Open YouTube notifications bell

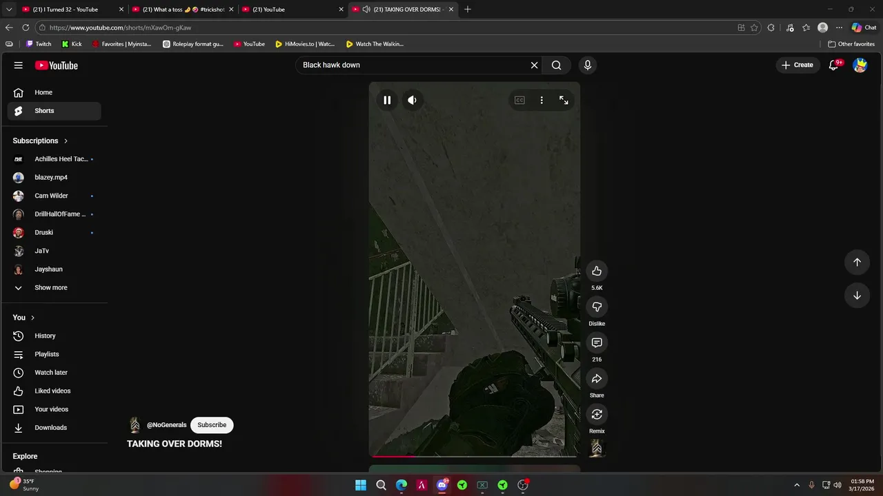click(x=834, y=65)
